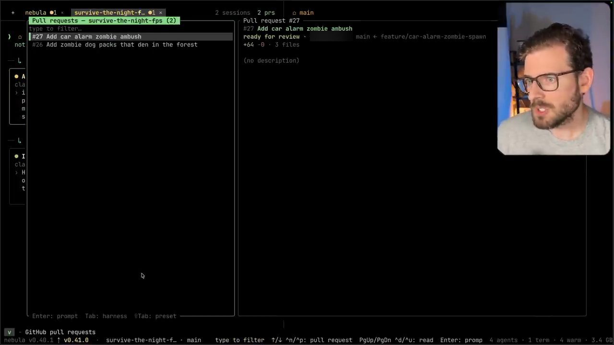Click the '+64 -0 · 3 files' diff summary

point(272,45)
